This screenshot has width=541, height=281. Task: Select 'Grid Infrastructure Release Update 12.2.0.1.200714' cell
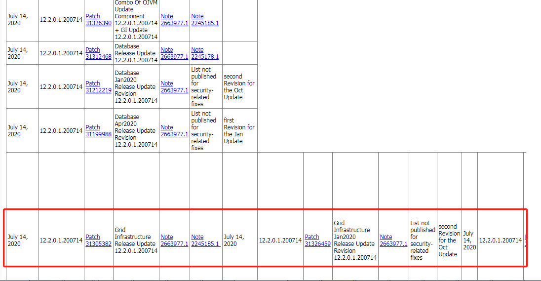(x=136, y=241)
